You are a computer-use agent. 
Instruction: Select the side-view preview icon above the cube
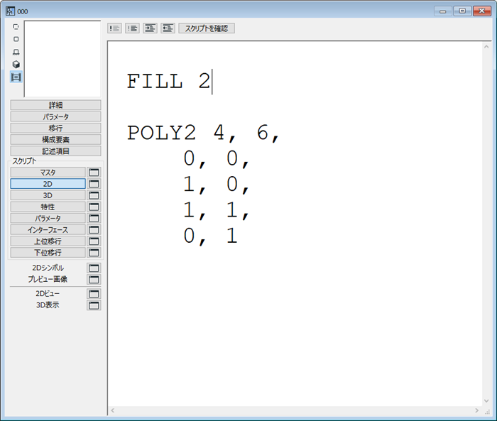(x=16, y=52)
